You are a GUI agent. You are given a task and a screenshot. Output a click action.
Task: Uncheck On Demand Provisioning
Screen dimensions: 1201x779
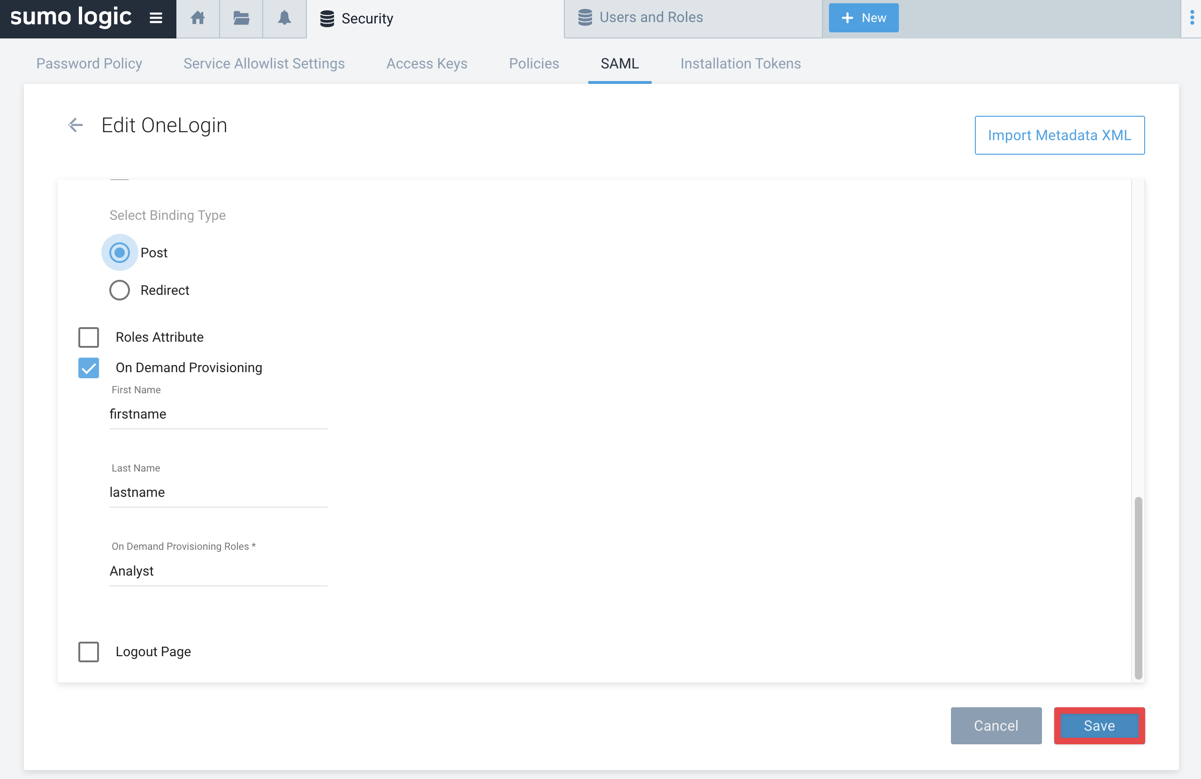click(89, 367)
